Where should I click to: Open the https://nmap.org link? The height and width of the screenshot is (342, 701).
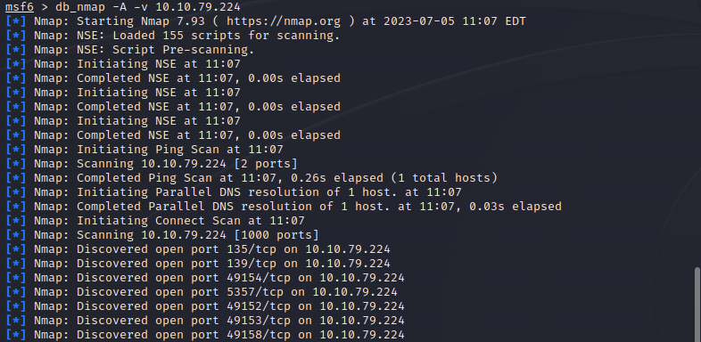284,21
